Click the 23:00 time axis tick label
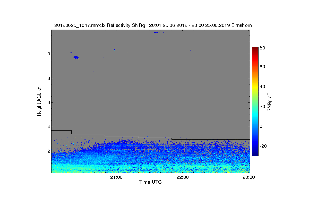The image size is (309, 206). (x=249, y=177)
